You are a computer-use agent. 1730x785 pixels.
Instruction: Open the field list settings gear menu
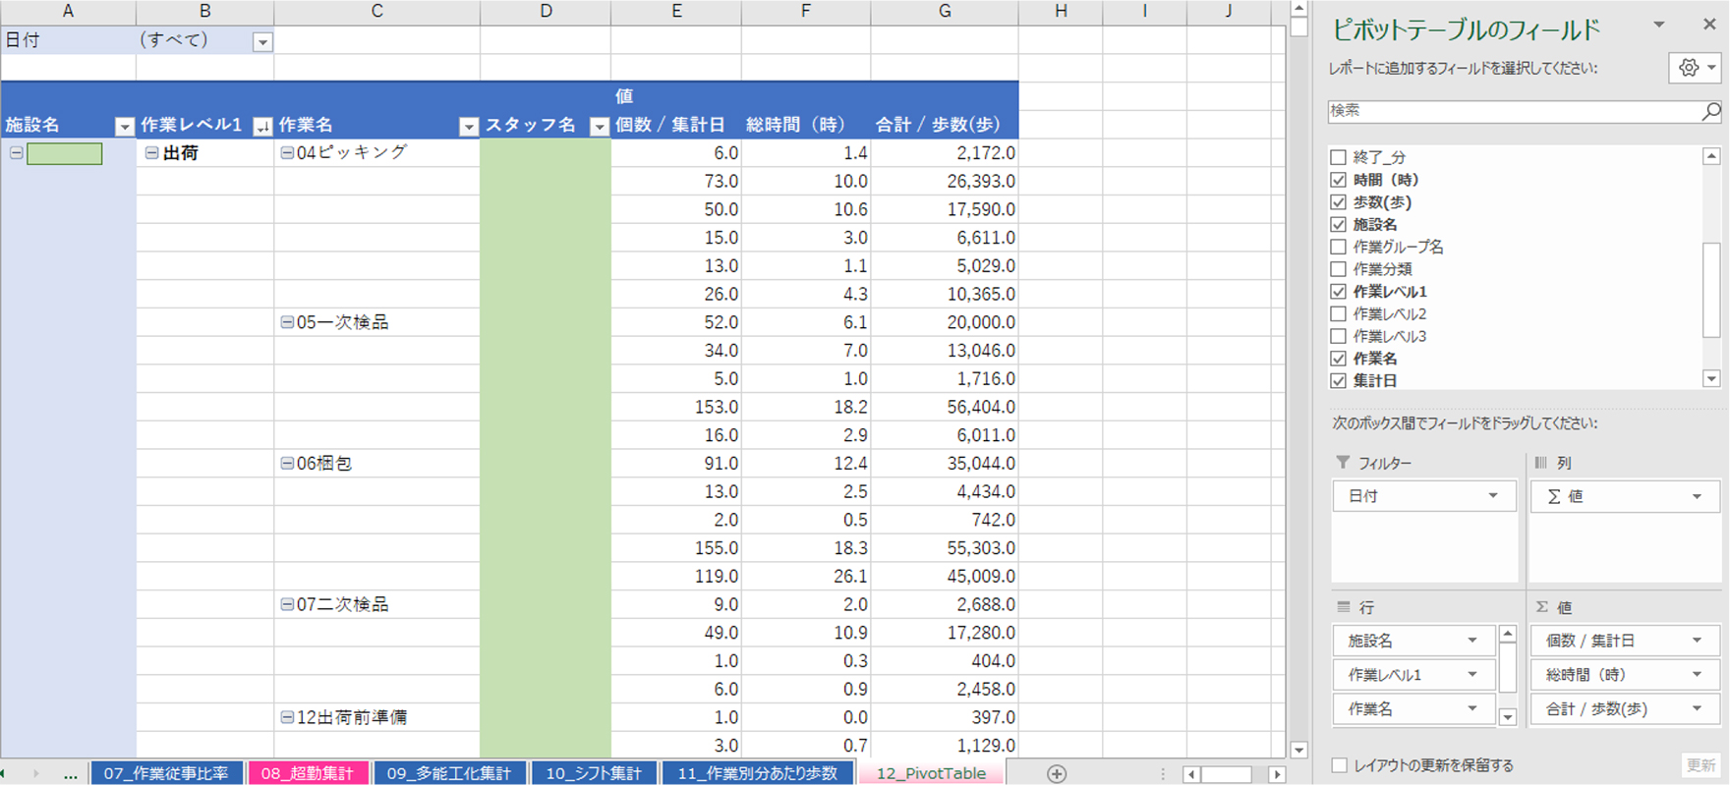coord(1695,68)
